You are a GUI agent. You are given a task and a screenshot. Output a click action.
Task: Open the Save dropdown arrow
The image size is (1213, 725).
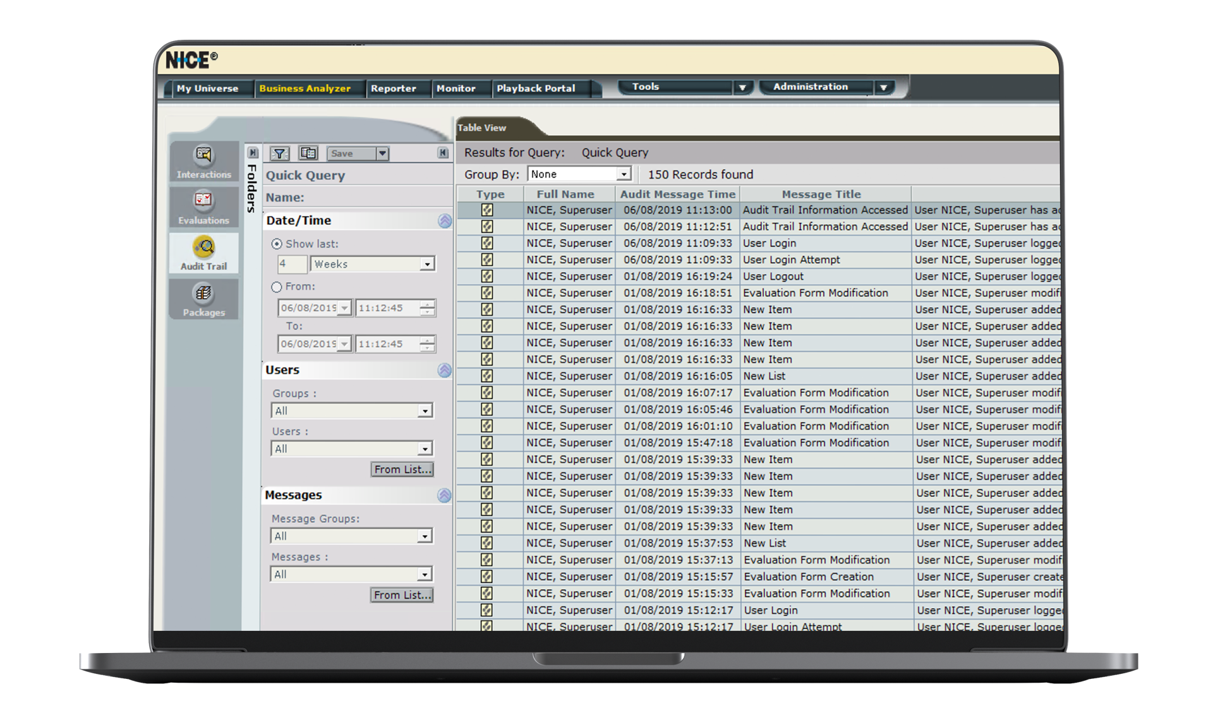point(382,153)
